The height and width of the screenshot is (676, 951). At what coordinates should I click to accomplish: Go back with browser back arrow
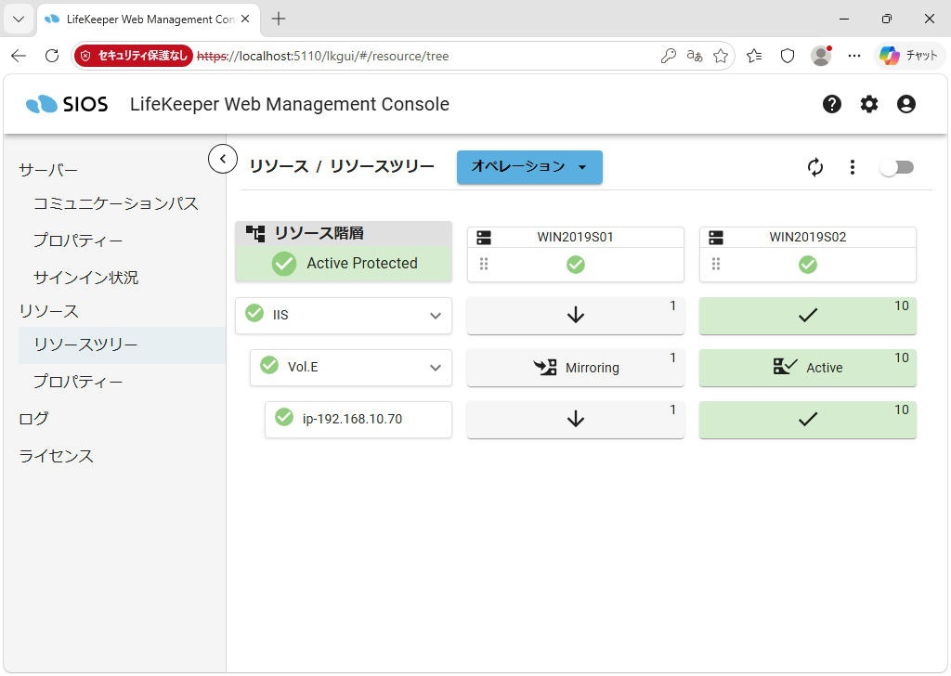19,56
